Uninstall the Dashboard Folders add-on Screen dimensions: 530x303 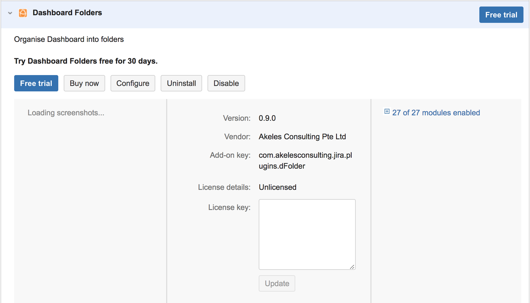(181, 83)
